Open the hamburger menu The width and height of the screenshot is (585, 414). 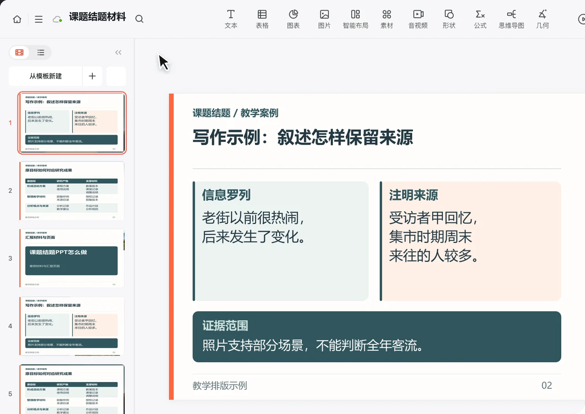click(39, 19)
